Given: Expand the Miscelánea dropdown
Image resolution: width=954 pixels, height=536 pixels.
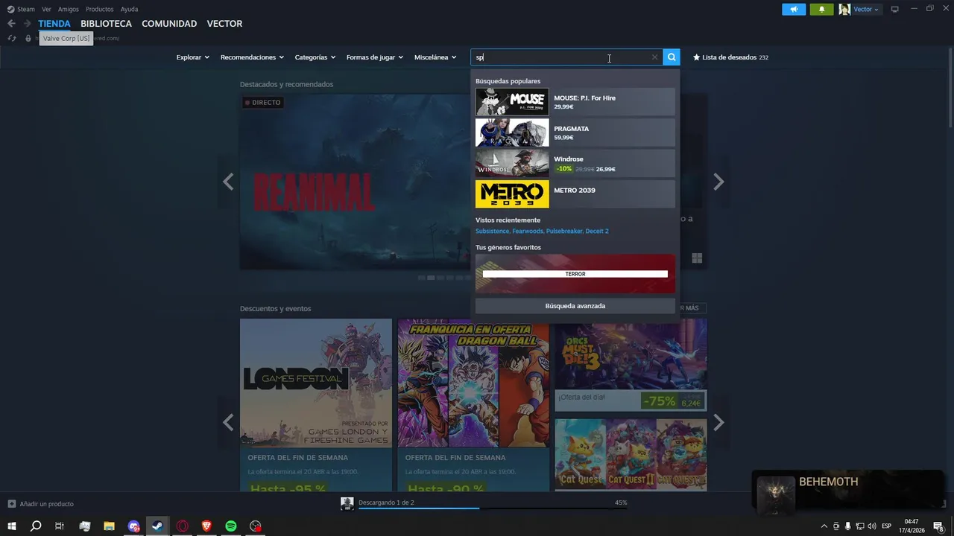Looking at the screenshot, I should click(x=435, y=57).
